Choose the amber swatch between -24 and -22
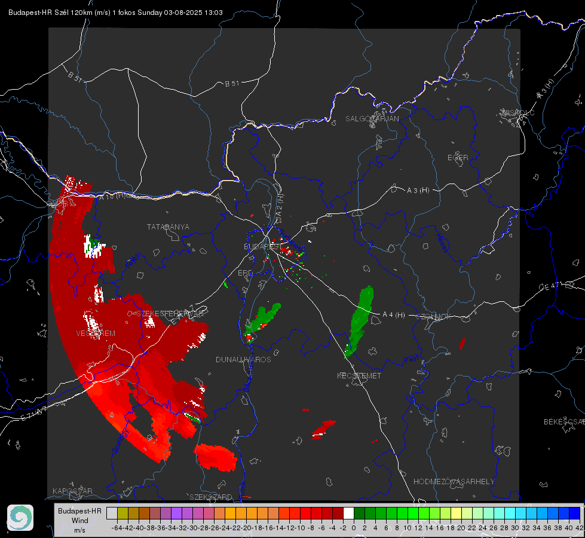585x538 pixels. click(x=230, y=513)
